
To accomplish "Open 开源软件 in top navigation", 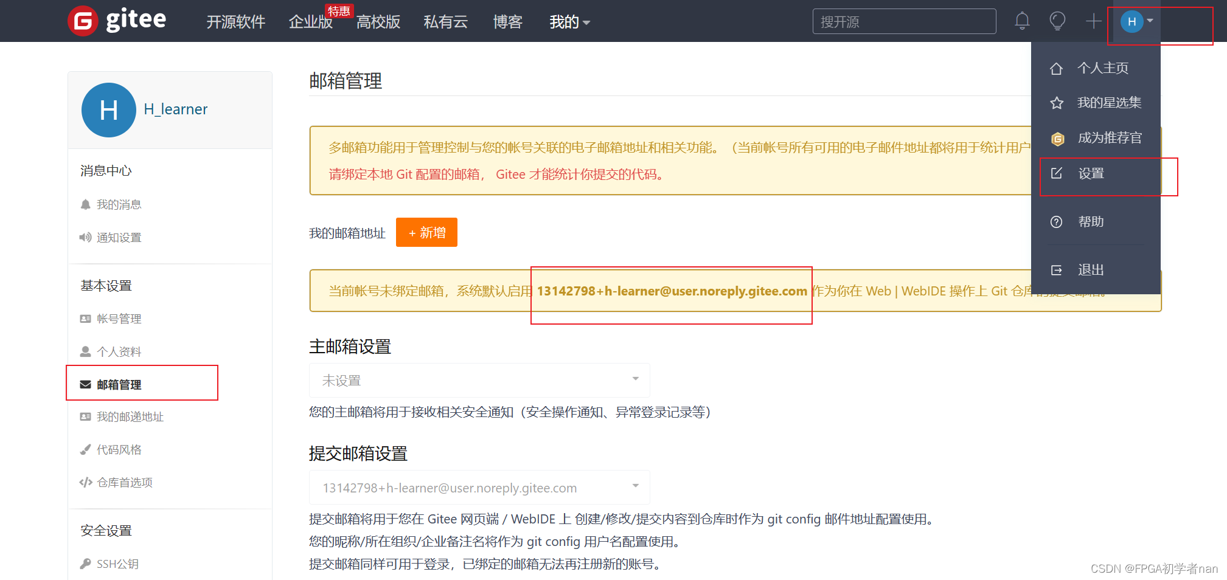I will coord(236,22).
